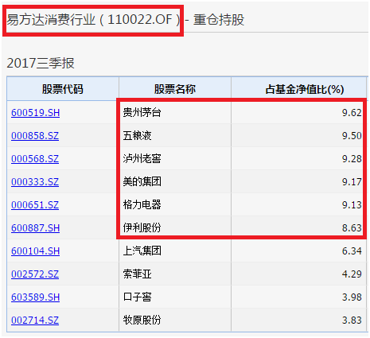Click the 牧原股份 stock name
370x338 pixels.
point(142,320)
